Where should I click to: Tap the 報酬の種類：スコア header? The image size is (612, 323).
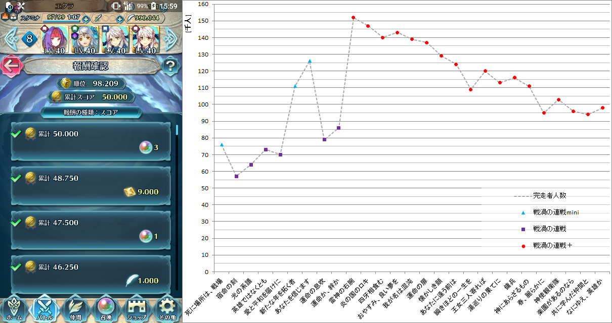click(x=91, y=113)
